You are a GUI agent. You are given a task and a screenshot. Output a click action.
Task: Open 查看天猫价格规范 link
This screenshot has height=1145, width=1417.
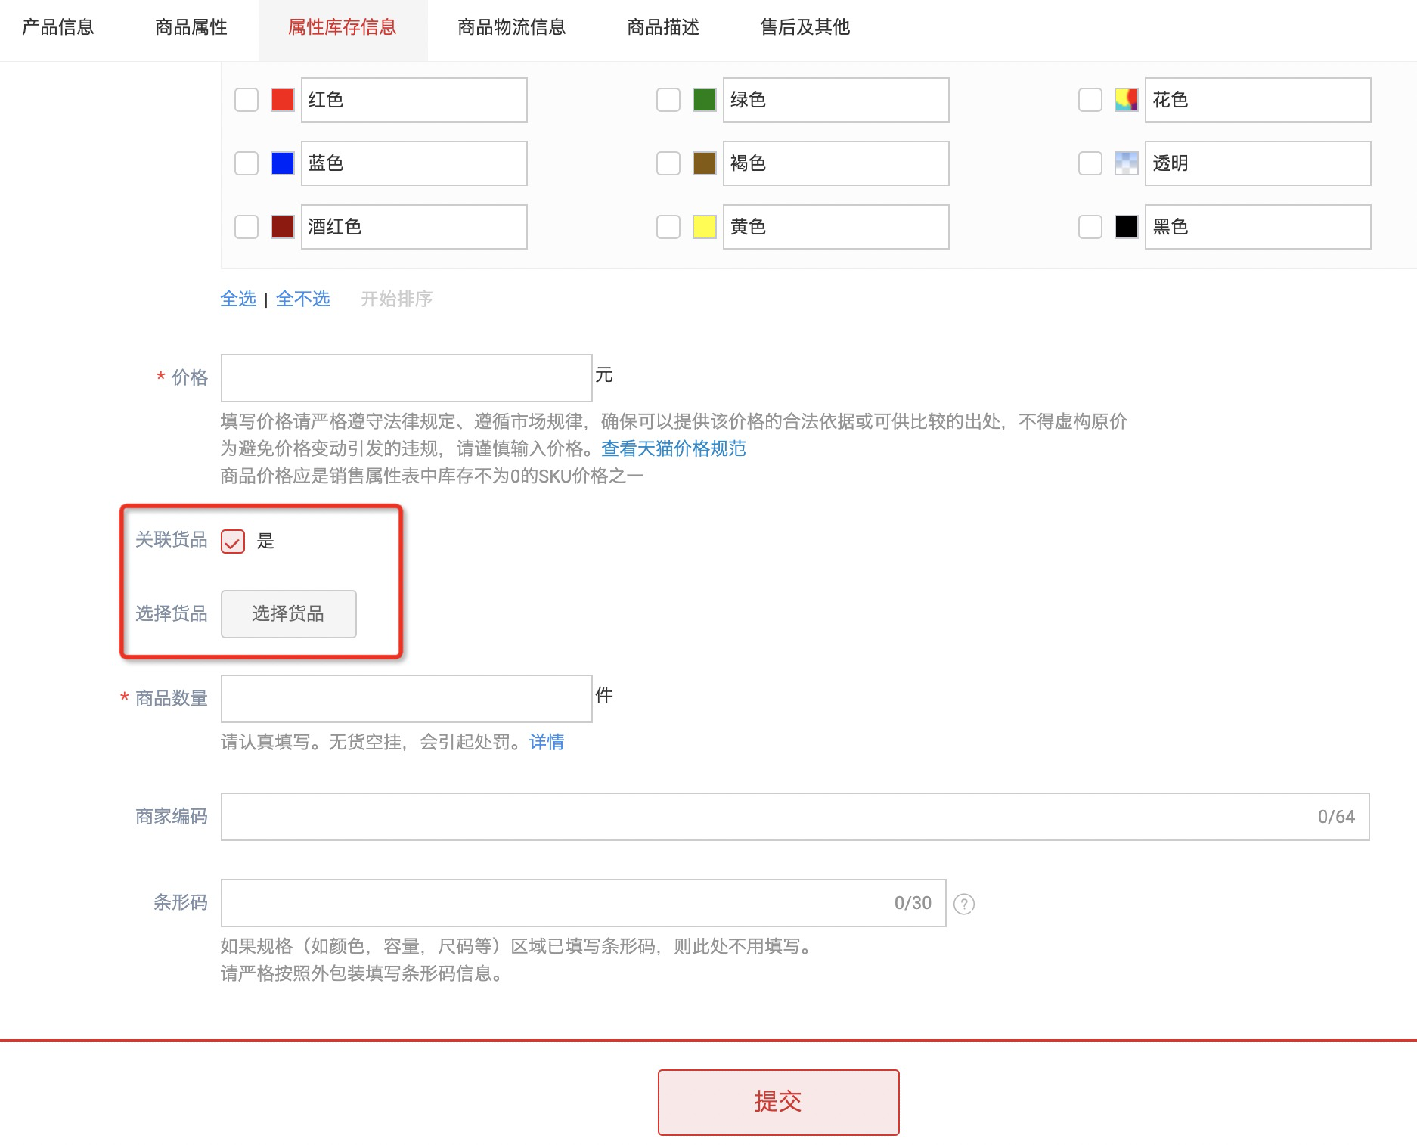click(x=674, y=448)
